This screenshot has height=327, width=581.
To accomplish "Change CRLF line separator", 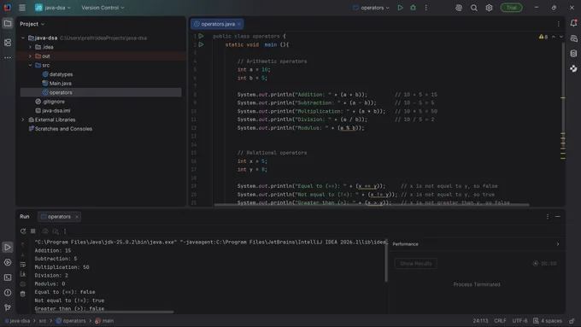I will 500,321.
